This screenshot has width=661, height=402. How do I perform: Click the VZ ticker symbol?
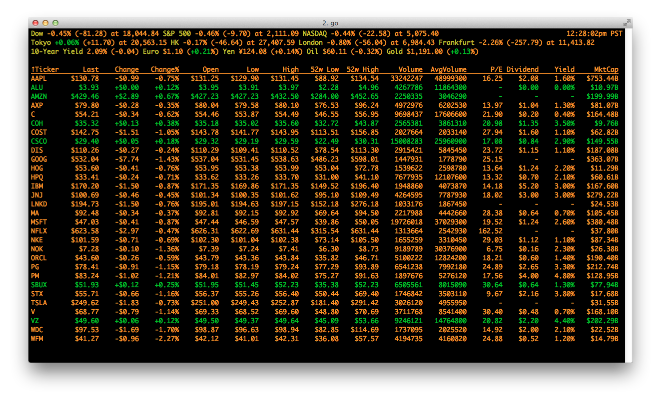pos(35,321)
